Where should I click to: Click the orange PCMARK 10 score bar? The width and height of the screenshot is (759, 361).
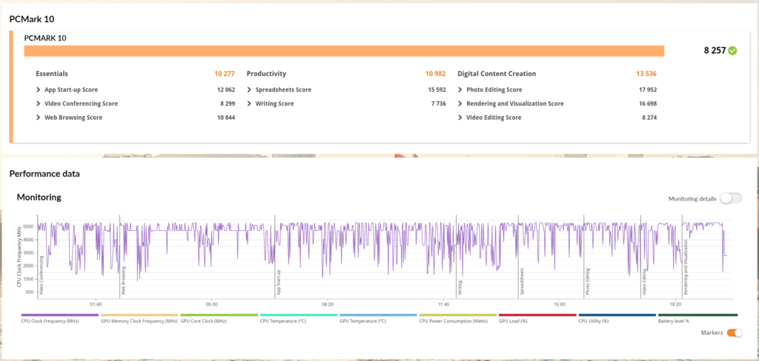[x=344, y=51]
